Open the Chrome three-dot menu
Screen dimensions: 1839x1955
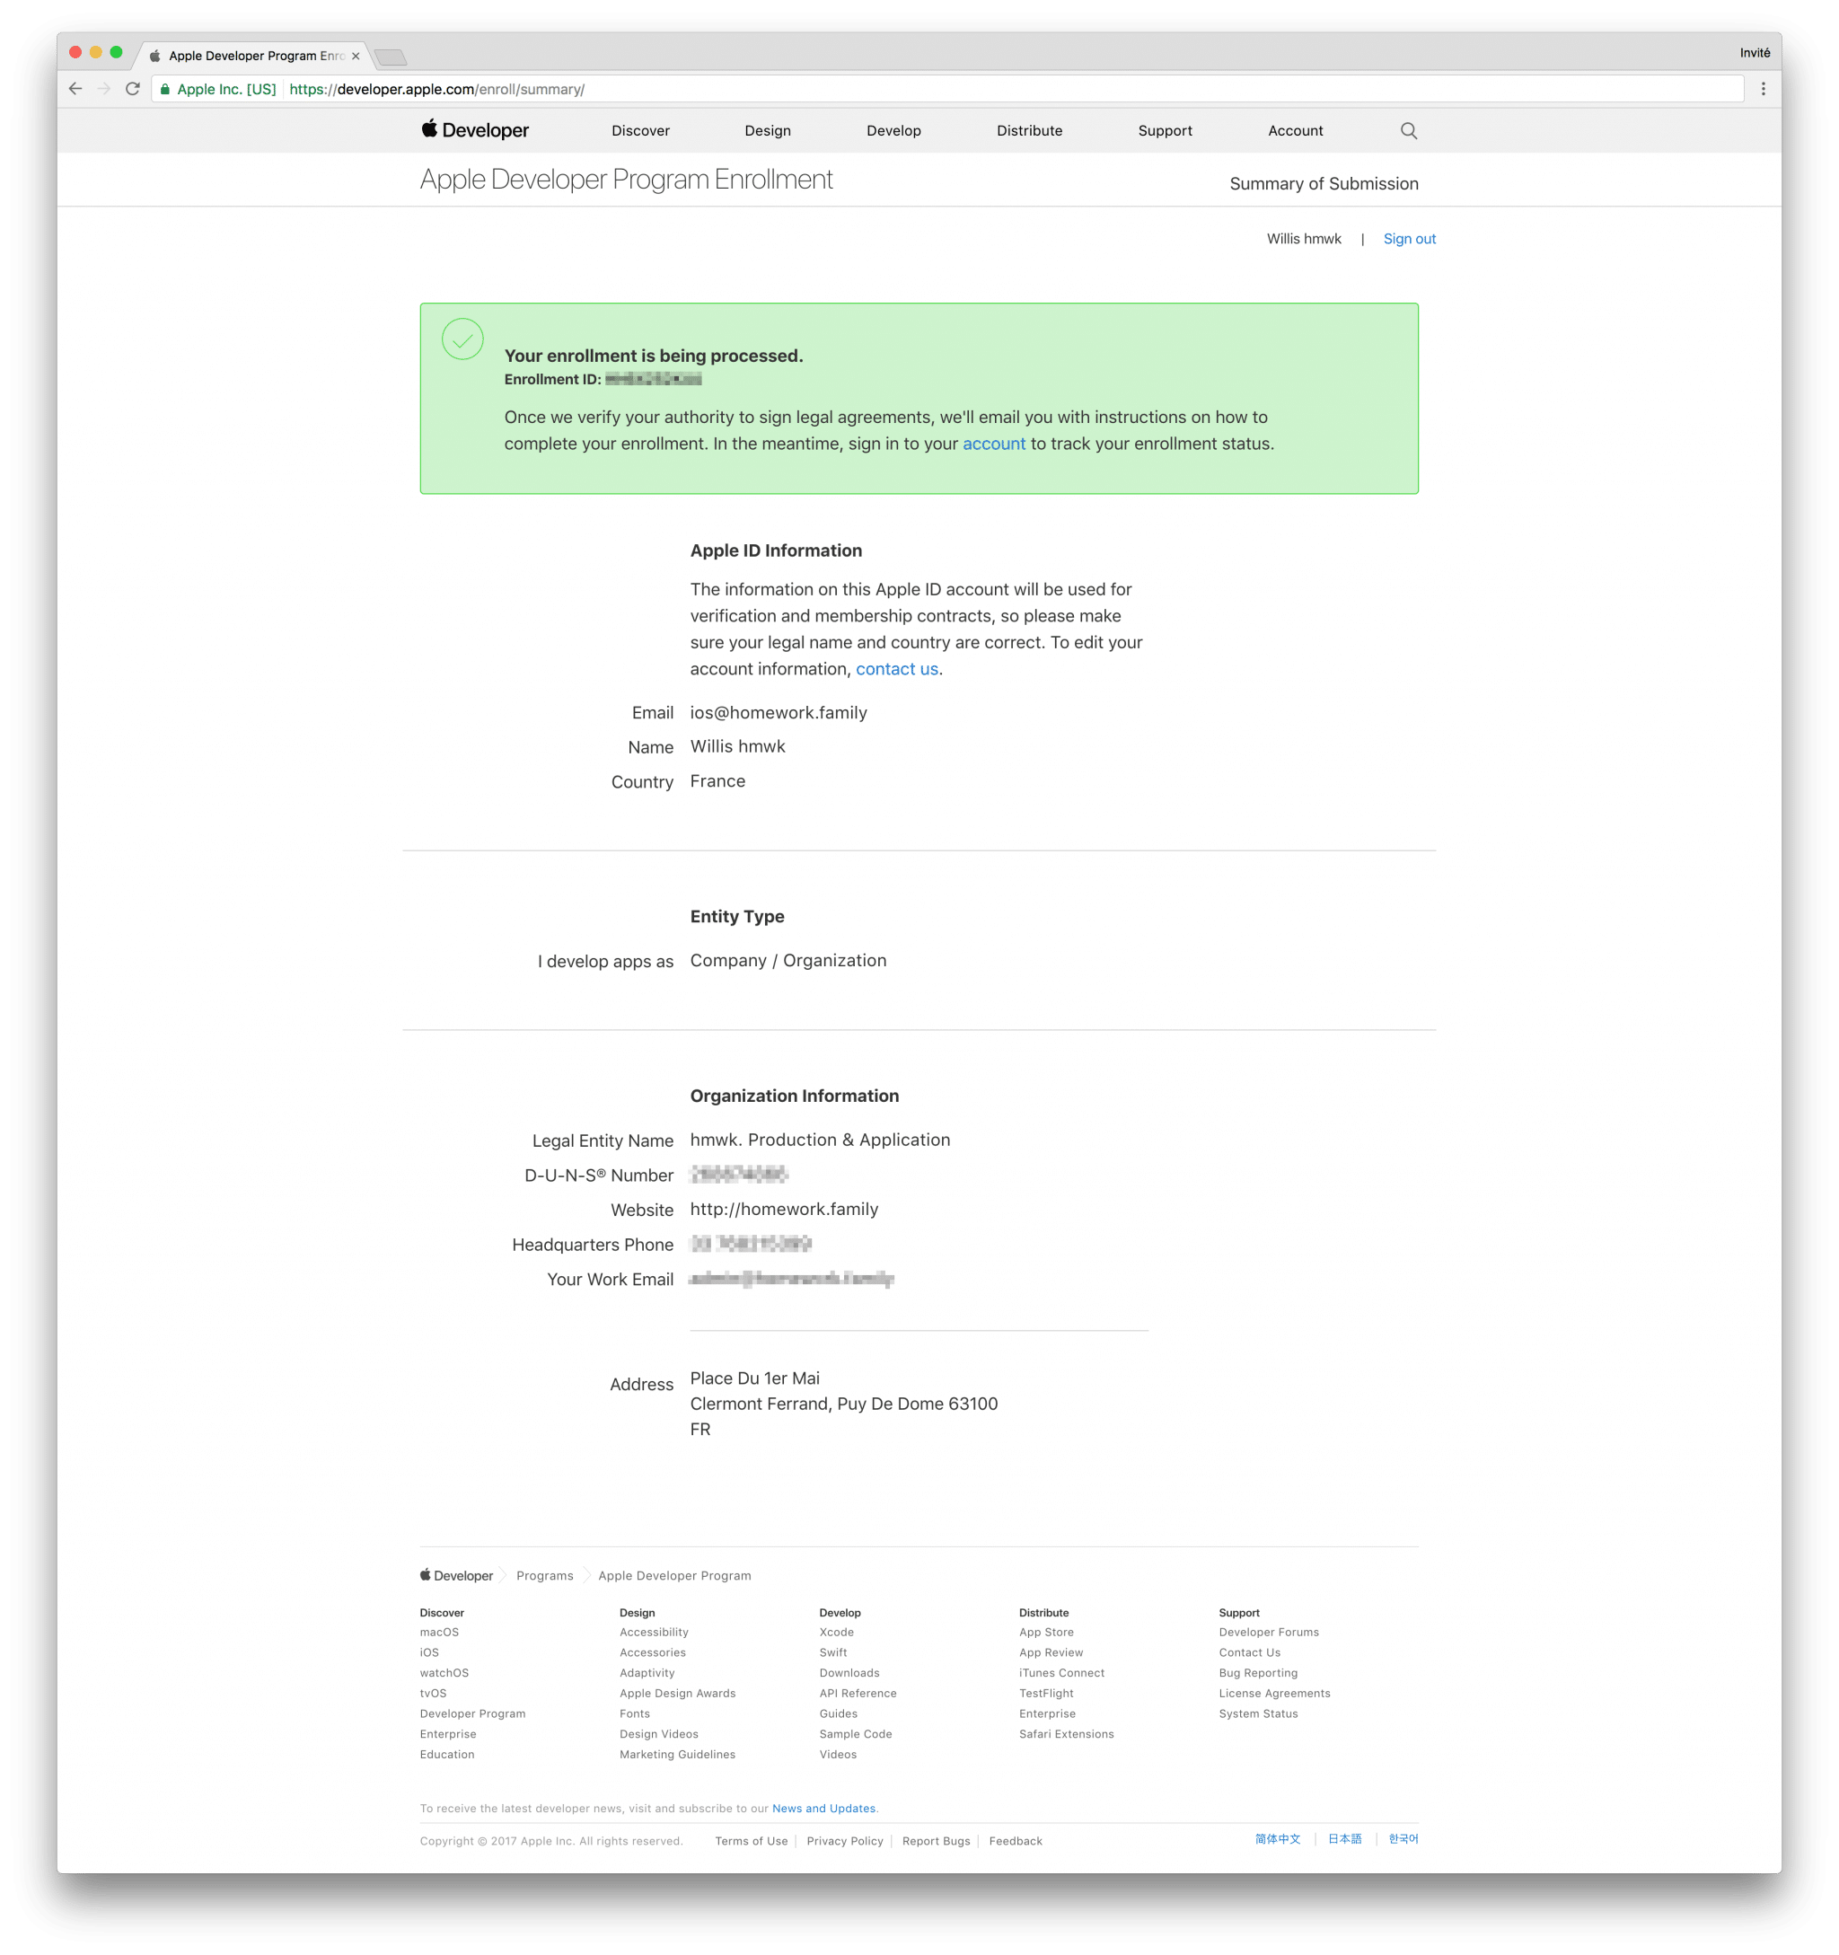tap(1763, 89)
